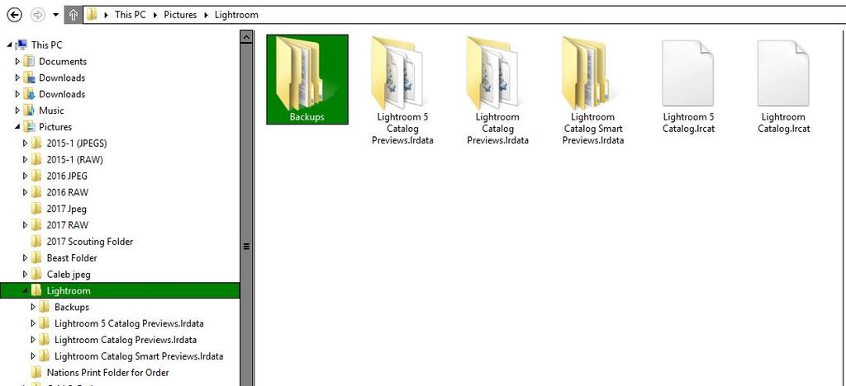Select Lightroom Catalog Smart Previews.lrdata in tree
This screenshot has height=386, width=846.
tap(139, 356)
